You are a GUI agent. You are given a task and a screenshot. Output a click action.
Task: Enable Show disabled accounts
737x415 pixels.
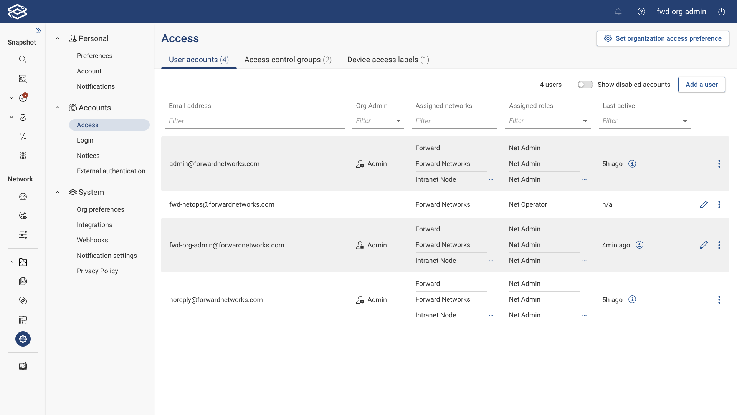(x=585, y=85)
